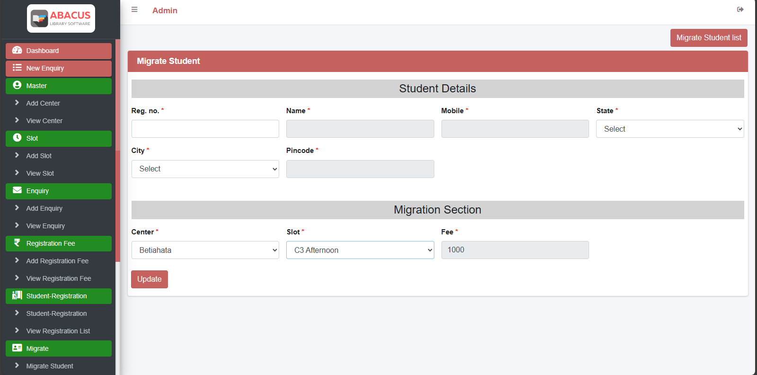Click the Migrate Student list button
The height and width of the screenshot is (375, 757).
[x=709, y=38]
